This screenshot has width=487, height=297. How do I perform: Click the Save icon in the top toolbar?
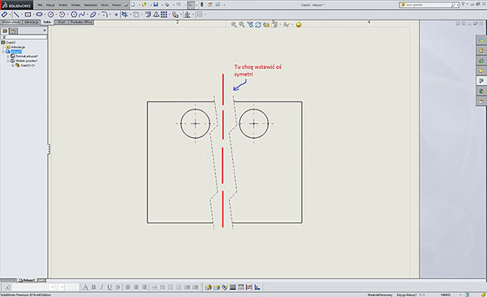156,5
